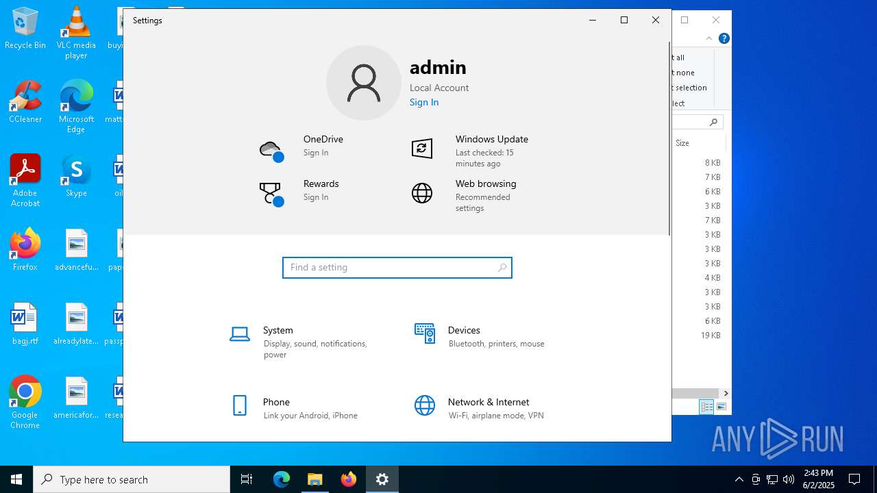
Task: Launch Microsoft Edge from the desktop
Action: tap(76, 107)
